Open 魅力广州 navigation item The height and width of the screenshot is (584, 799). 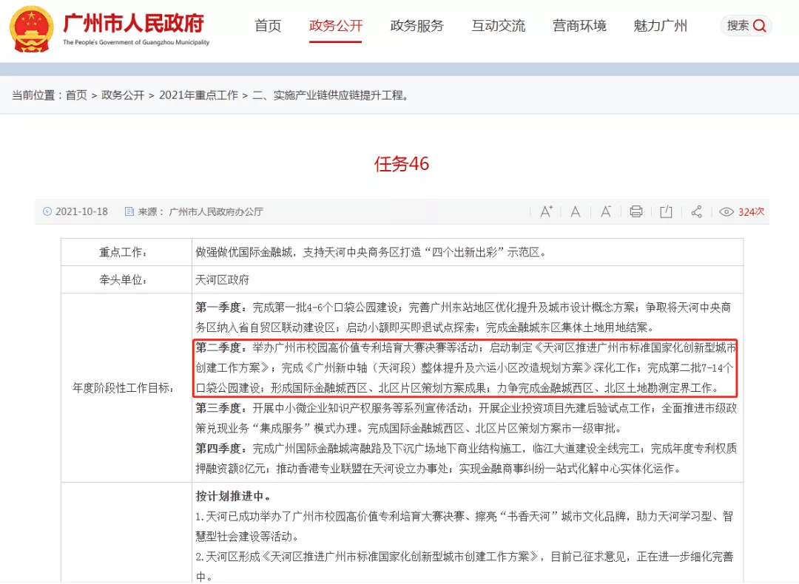tap(661, 25)
